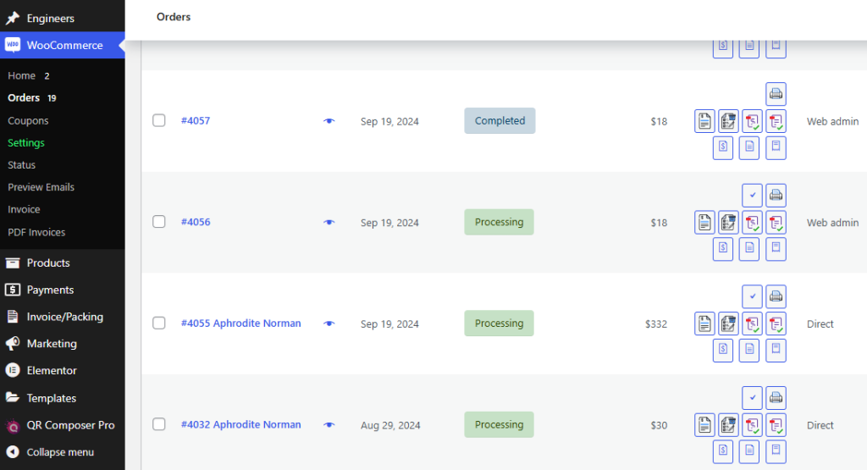Tick the checkbox next to order #4056
Screen dimensions: 867x470
click(x=159, y=222)
